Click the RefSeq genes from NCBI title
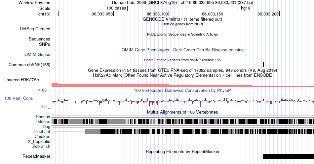 pos(182,24)
